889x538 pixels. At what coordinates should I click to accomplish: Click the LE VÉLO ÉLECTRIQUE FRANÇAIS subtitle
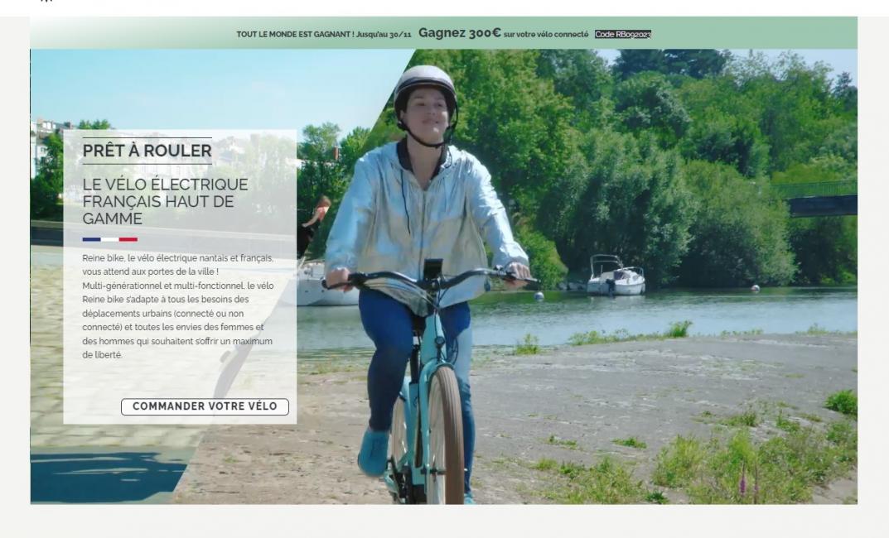coord(165,201)
